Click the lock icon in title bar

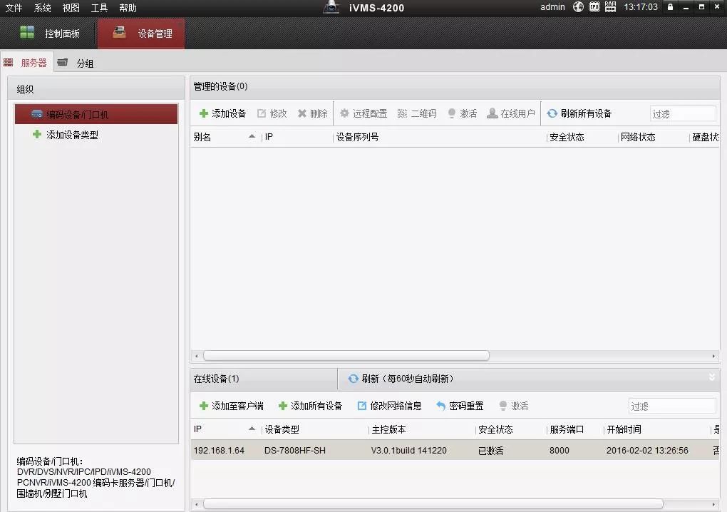click(x=670, y=7)
